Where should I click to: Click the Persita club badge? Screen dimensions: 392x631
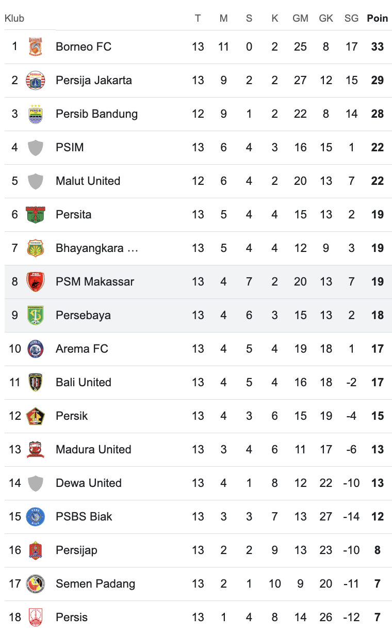click(36, 214)
